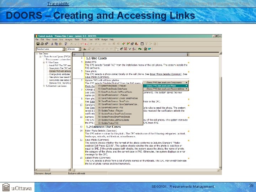Click the Underline formatting icon
Image resolution: width=256 pixels, height=192 pixels.
[100, 44]
